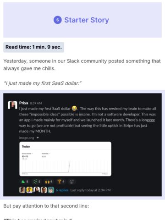Click the Priya sender name
165x220 pixels.
tap(23, 103)
